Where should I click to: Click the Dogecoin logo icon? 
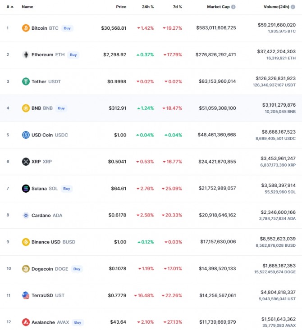(x=26, y=269)
